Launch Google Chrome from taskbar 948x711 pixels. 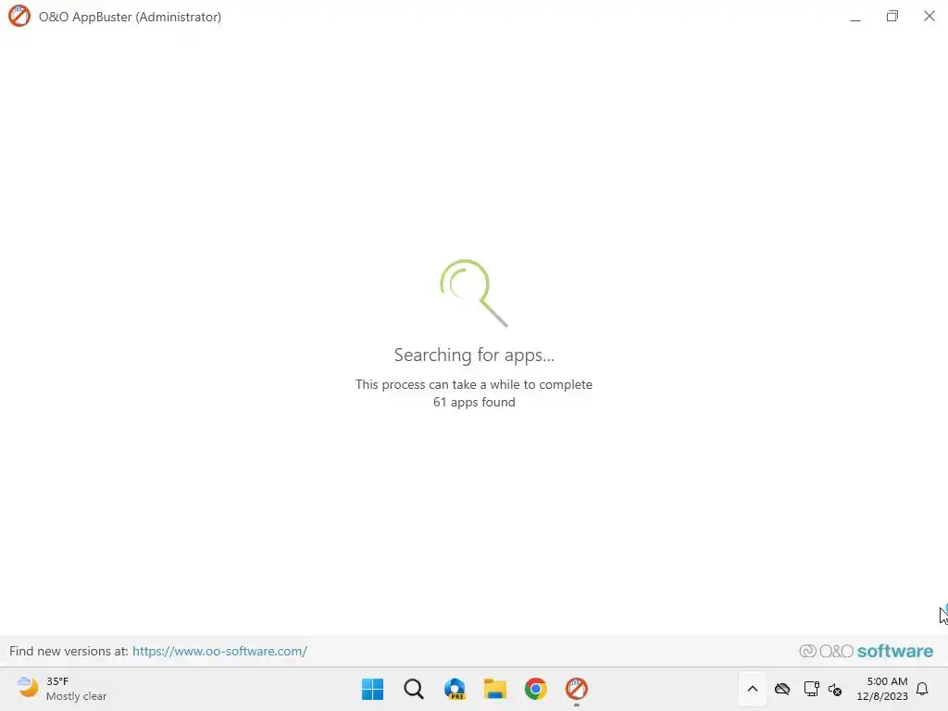[536, 689]
